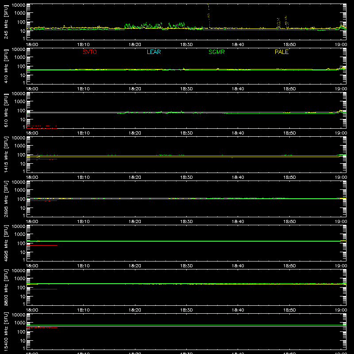Viewport: 354px width, 354px height.
Task: Click 18:10 label below the 2695 MHz panel
Action: tap(83, 222)
